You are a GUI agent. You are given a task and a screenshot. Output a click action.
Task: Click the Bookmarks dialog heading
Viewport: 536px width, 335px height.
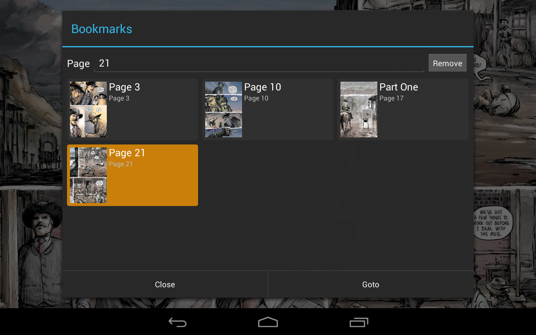click(x=102, y=29)
